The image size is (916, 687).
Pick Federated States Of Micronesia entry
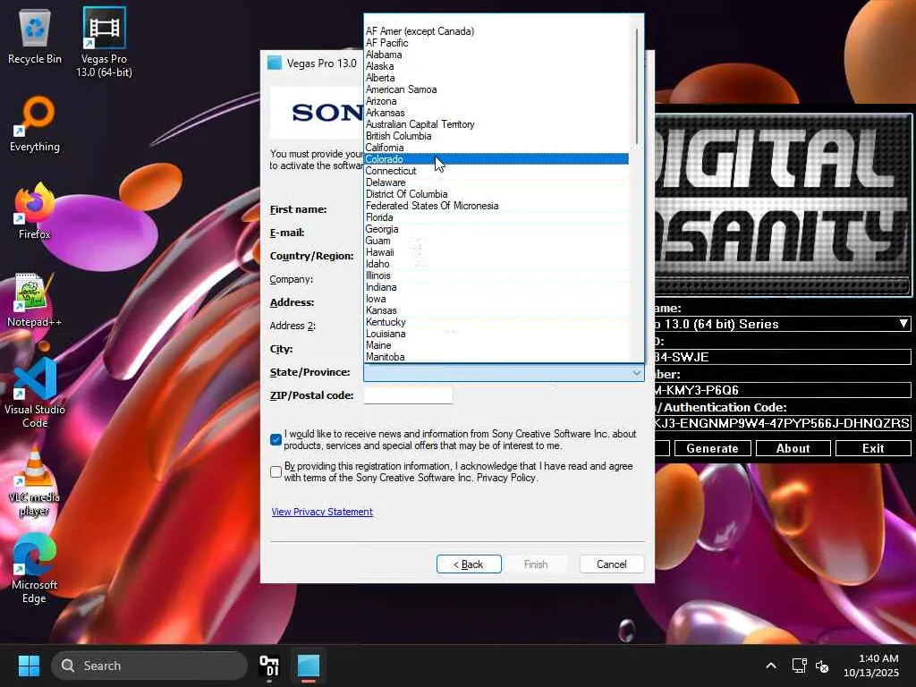click(496, 206)
